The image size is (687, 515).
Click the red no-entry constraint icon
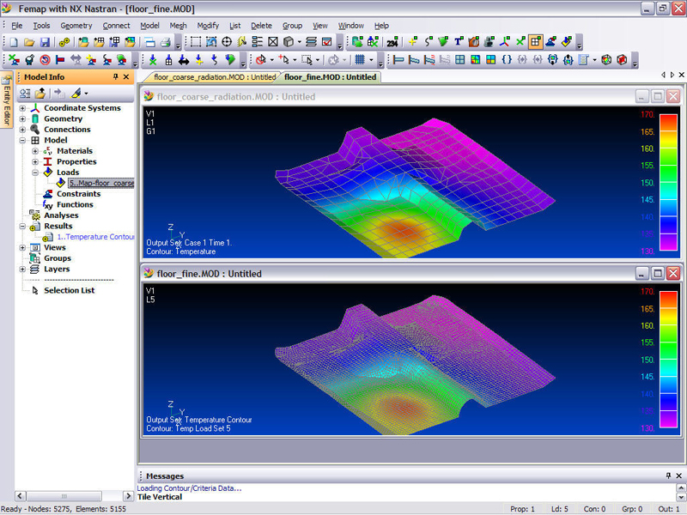click(x=45, y=60)
